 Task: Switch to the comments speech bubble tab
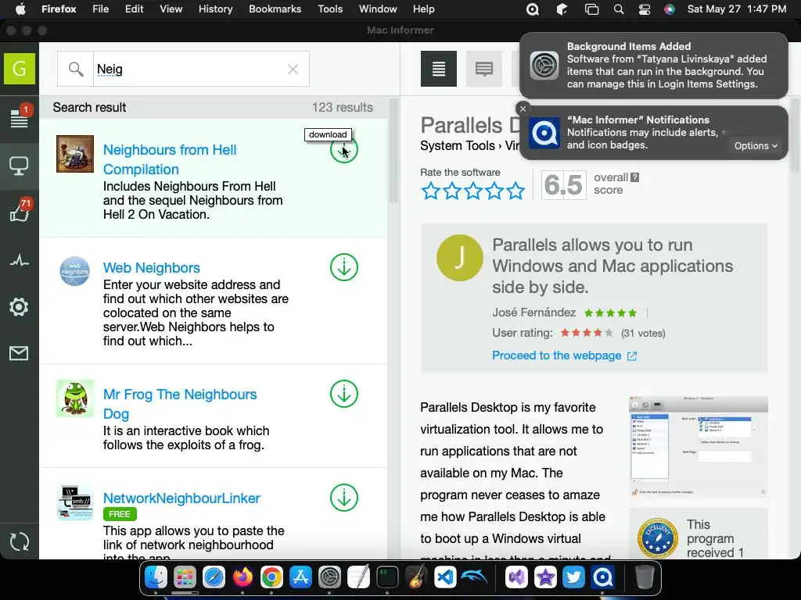click(x=483, y=69)
